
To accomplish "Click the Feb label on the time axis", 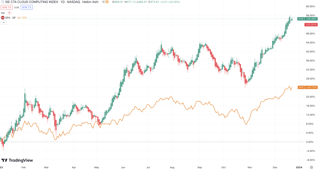I will point(24,168).
